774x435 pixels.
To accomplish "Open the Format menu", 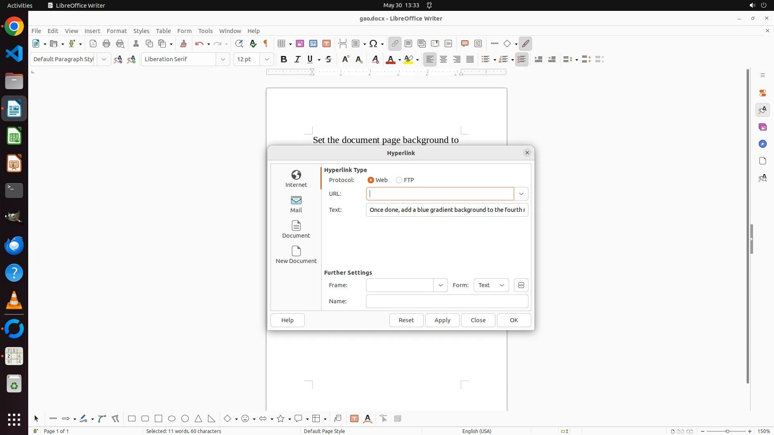I will [117, 31].
